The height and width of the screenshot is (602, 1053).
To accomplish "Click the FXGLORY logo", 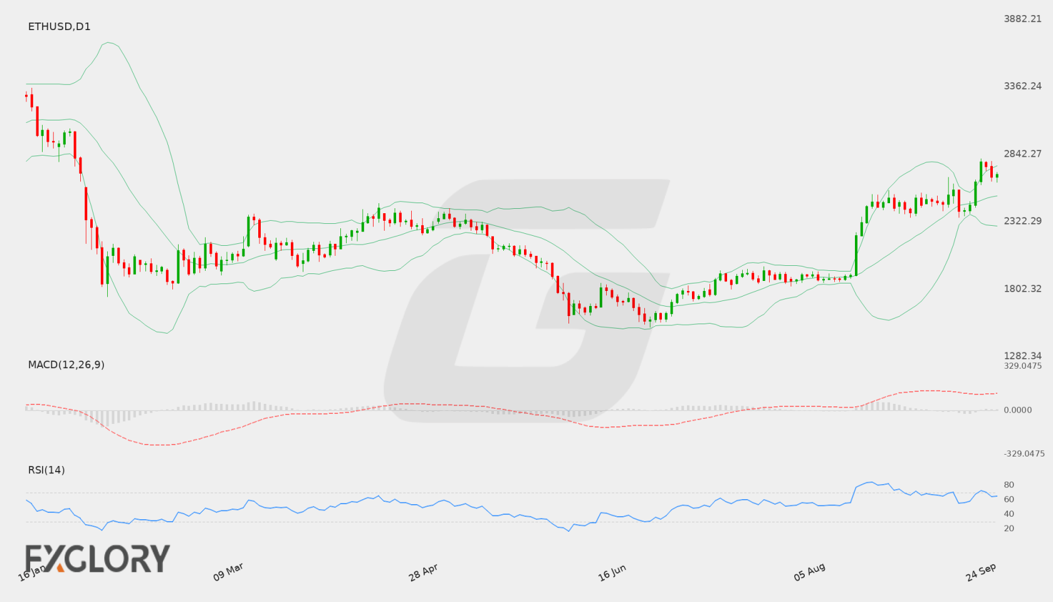I will pyautogui.click(x=98, y=558).
